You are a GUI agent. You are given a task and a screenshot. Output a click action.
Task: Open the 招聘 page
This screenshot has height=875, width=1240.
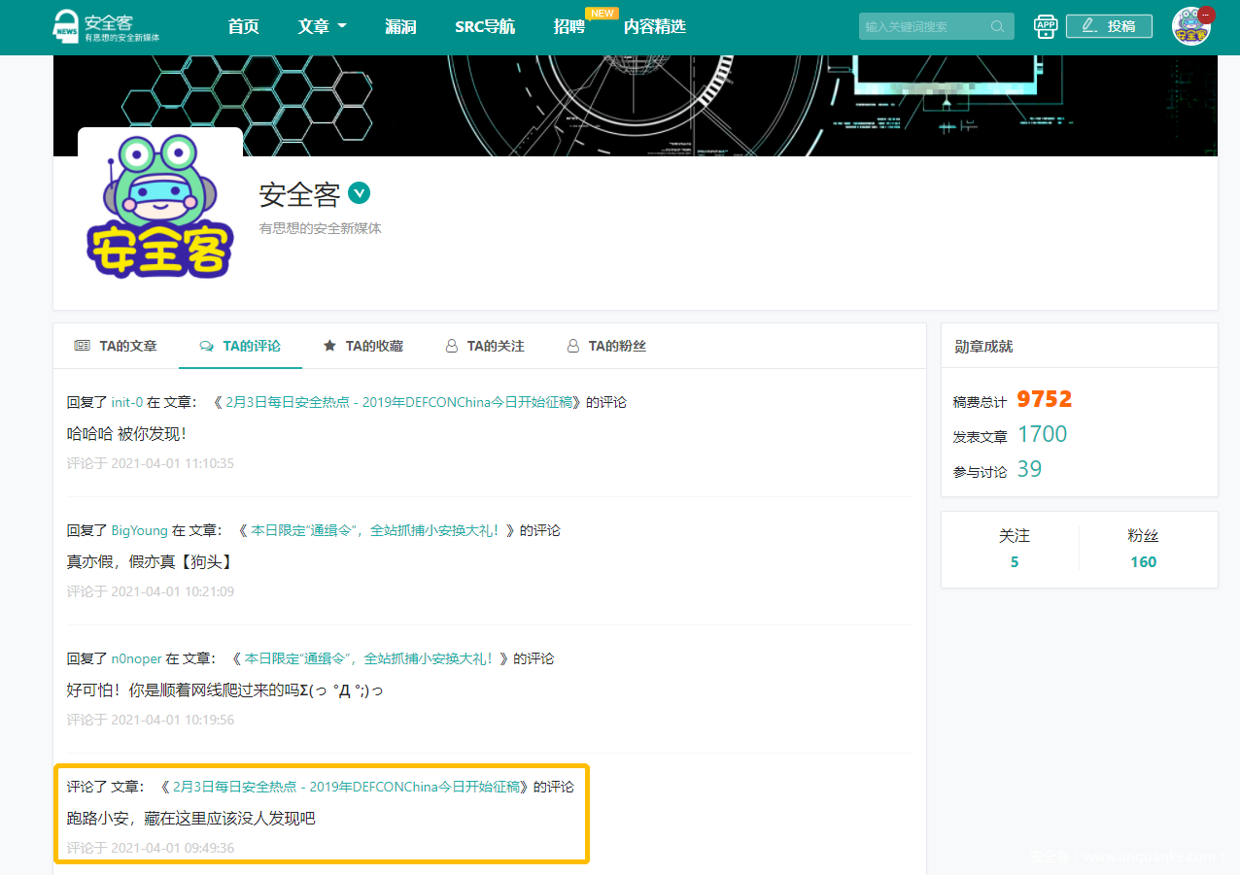(x=569, y=26)
